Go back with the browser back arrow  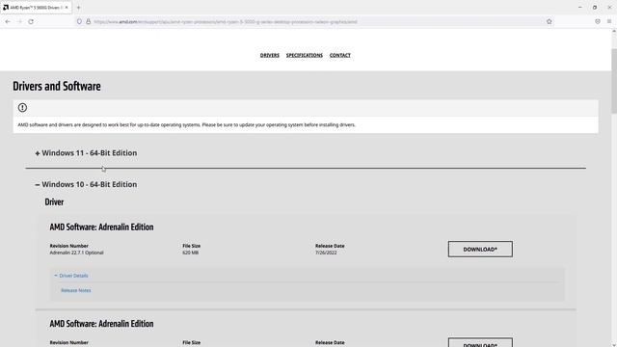pos(8,21)
